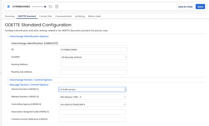Open the Where Used tab
Image resolution: width=209 pixels, height=126 pixels.
tap(94, 16)
